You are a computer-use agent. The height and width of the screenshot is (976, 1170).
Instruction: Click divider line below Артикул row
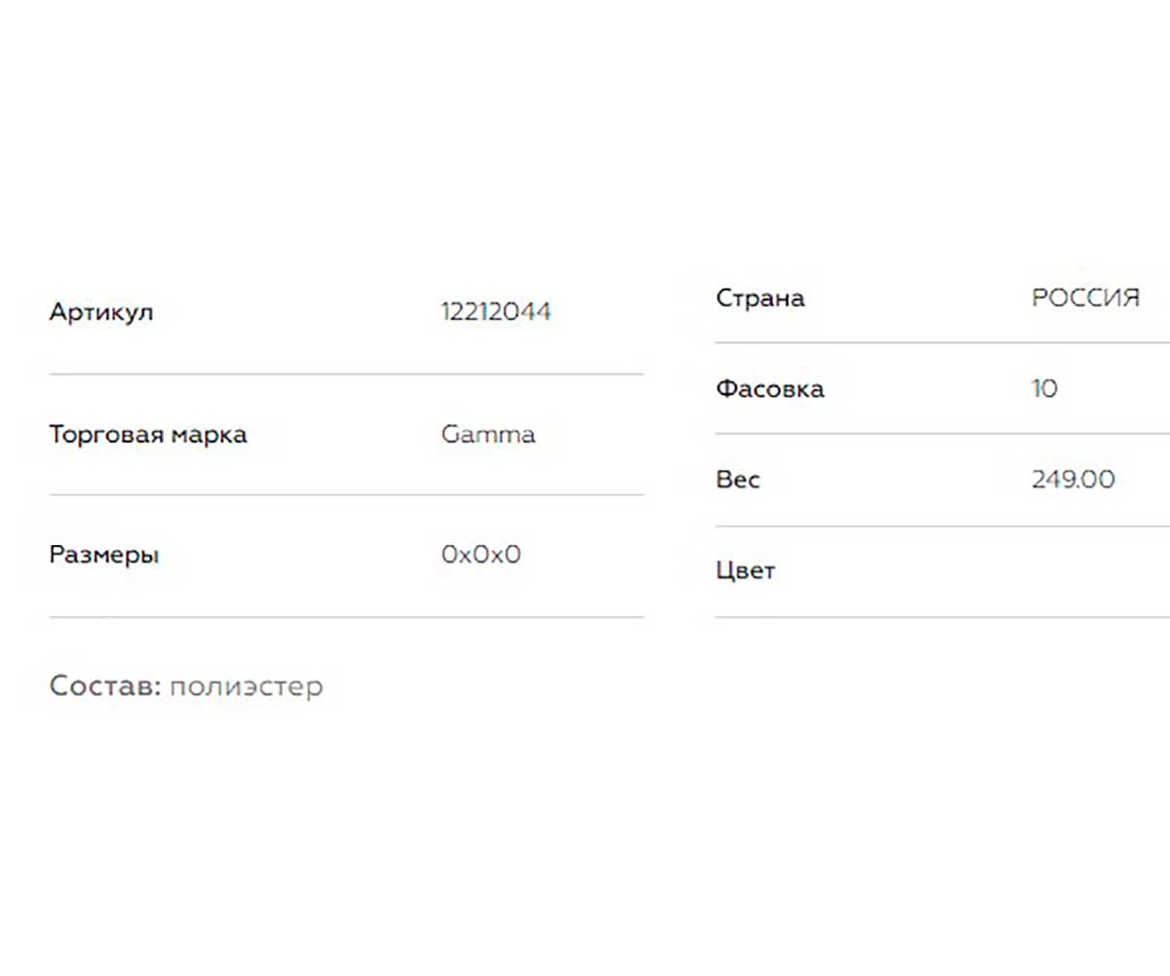pyautogui.click(x=346, y=373)
